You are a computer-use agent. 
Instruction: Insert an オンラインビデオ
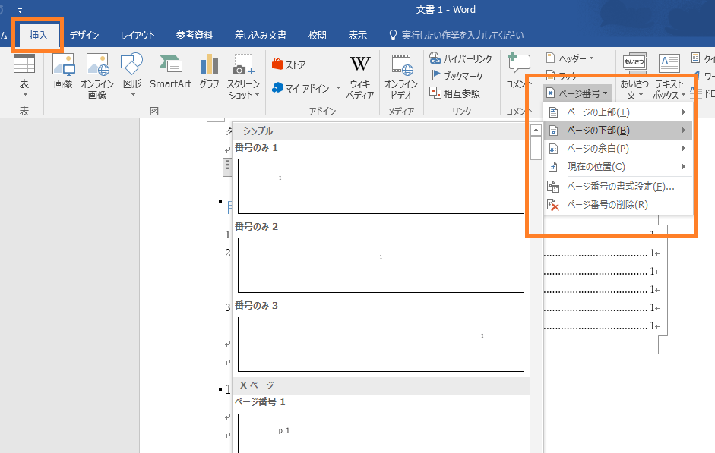401,77
